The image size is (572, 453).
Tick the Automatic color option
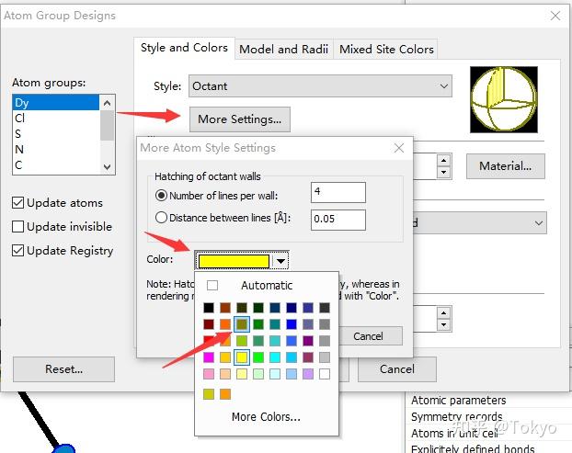[x=212, y=286]
